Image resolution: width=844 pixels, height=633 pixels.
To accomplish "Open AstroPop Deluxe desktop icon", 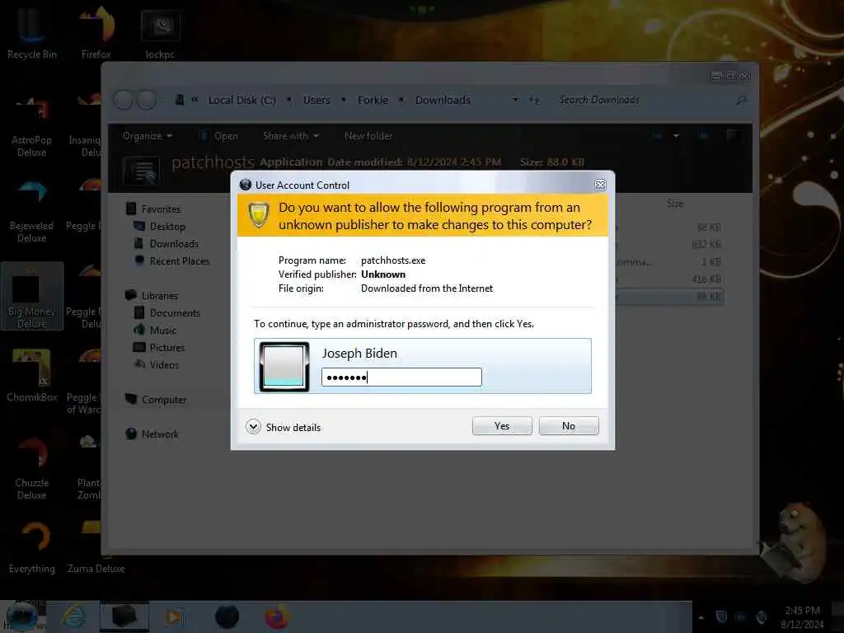I will [32, 127].
